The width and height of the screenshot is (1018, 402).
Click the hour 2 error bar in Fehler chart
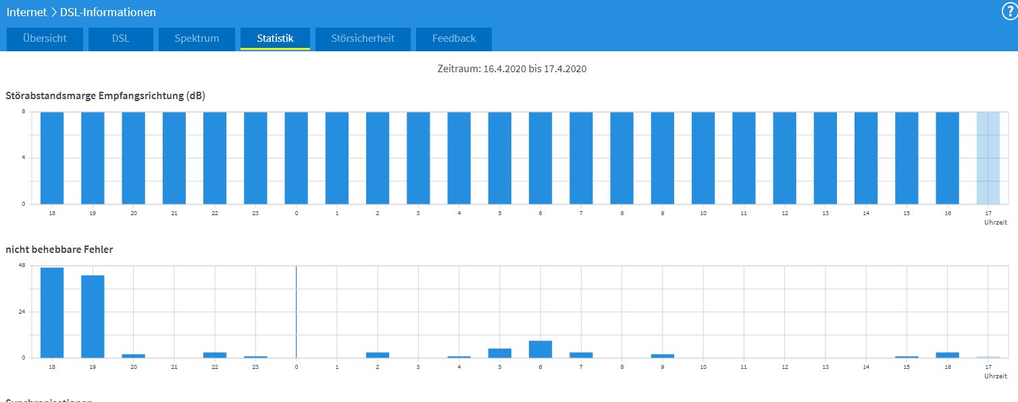(x=378, y=355)
